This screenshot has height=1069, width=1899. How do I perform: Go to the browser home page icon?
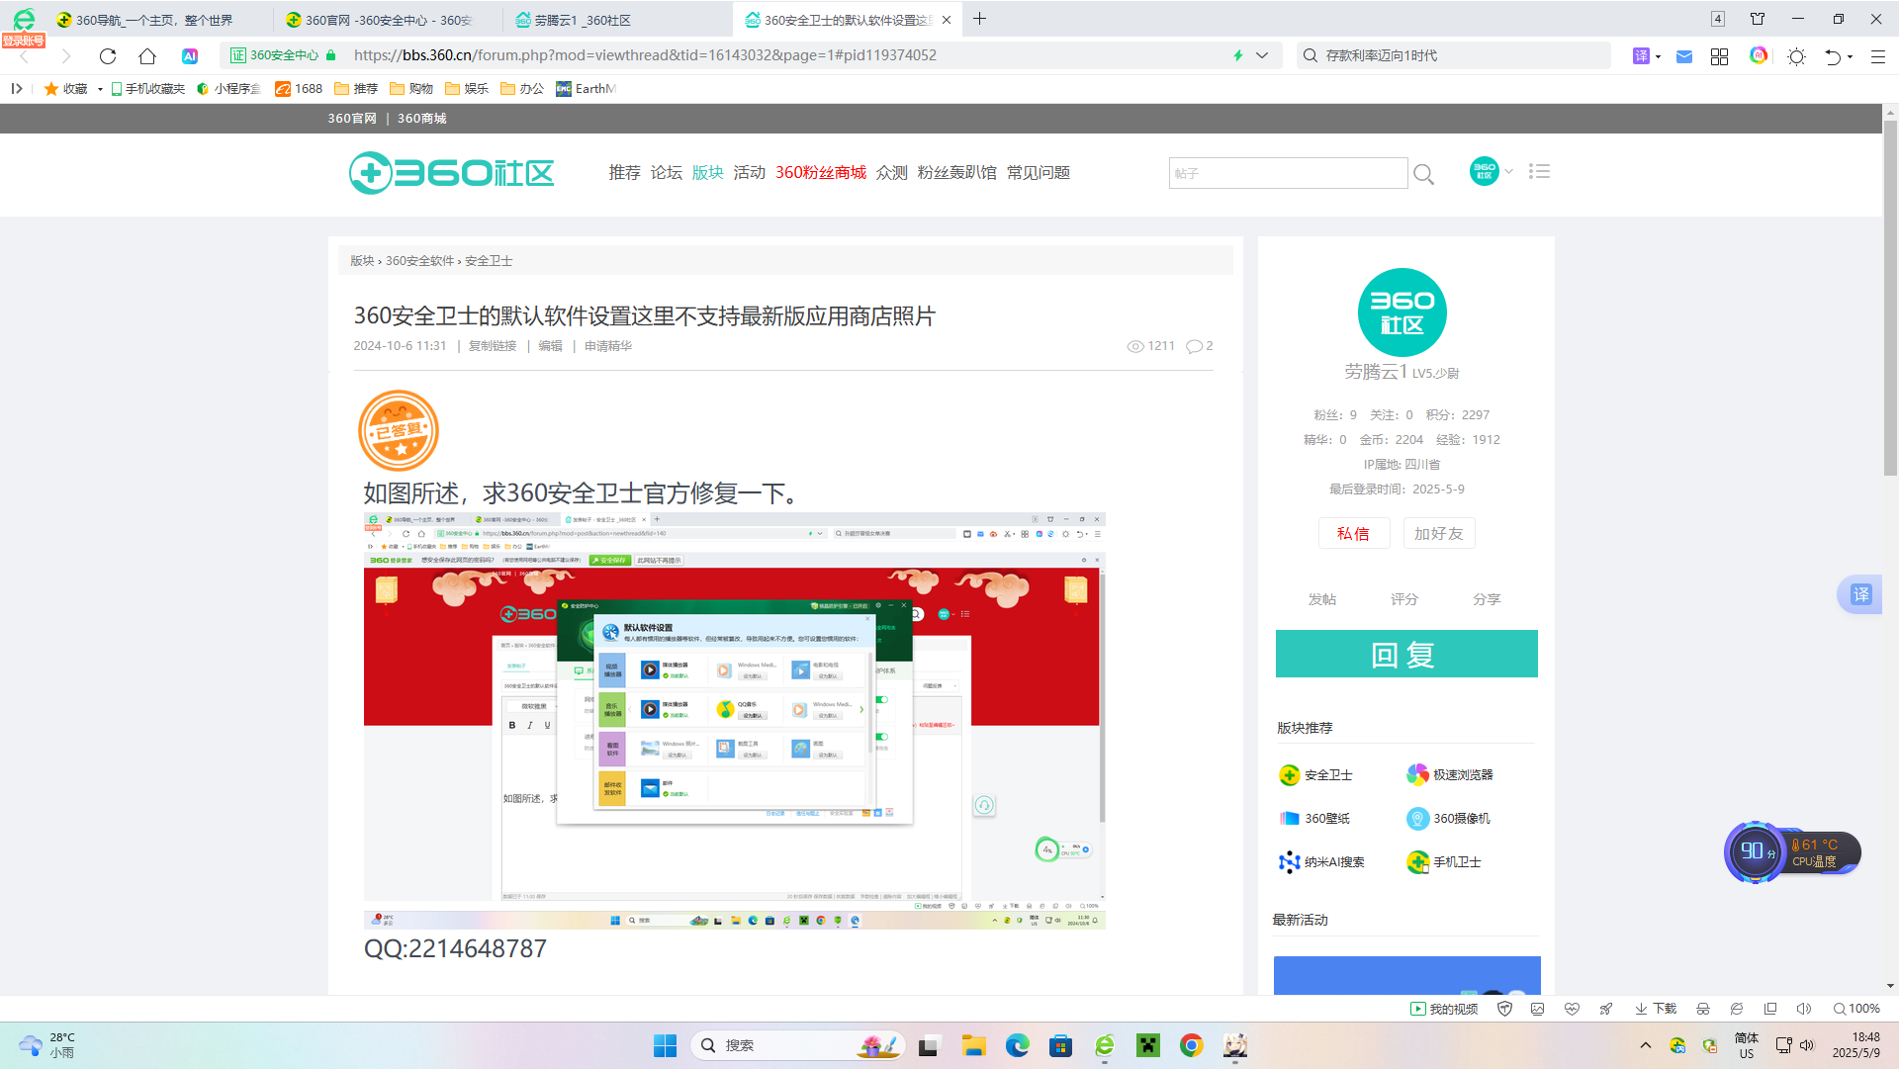[147, 56]
